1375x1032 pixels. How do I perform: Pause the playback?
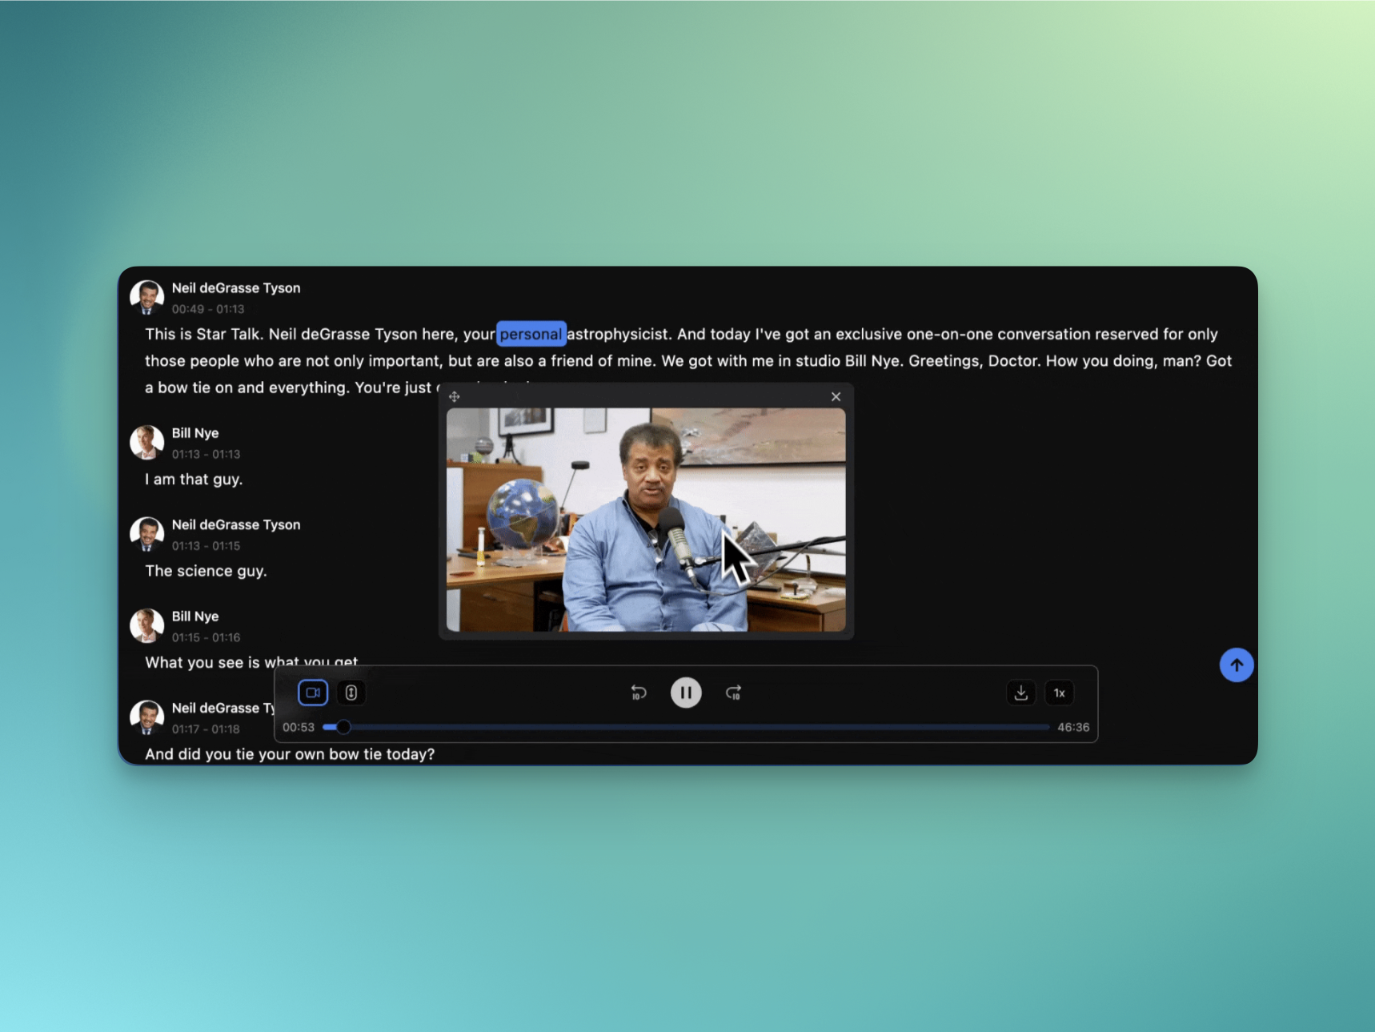[686, 693]
